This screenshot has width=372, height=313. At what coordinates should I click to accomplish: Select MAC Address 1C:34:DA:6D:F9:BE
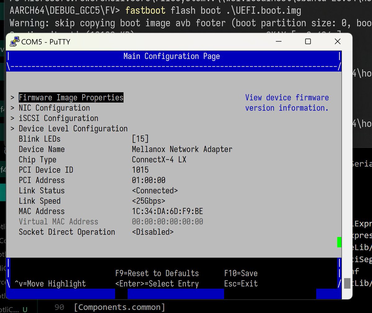[x=167, y=211]
